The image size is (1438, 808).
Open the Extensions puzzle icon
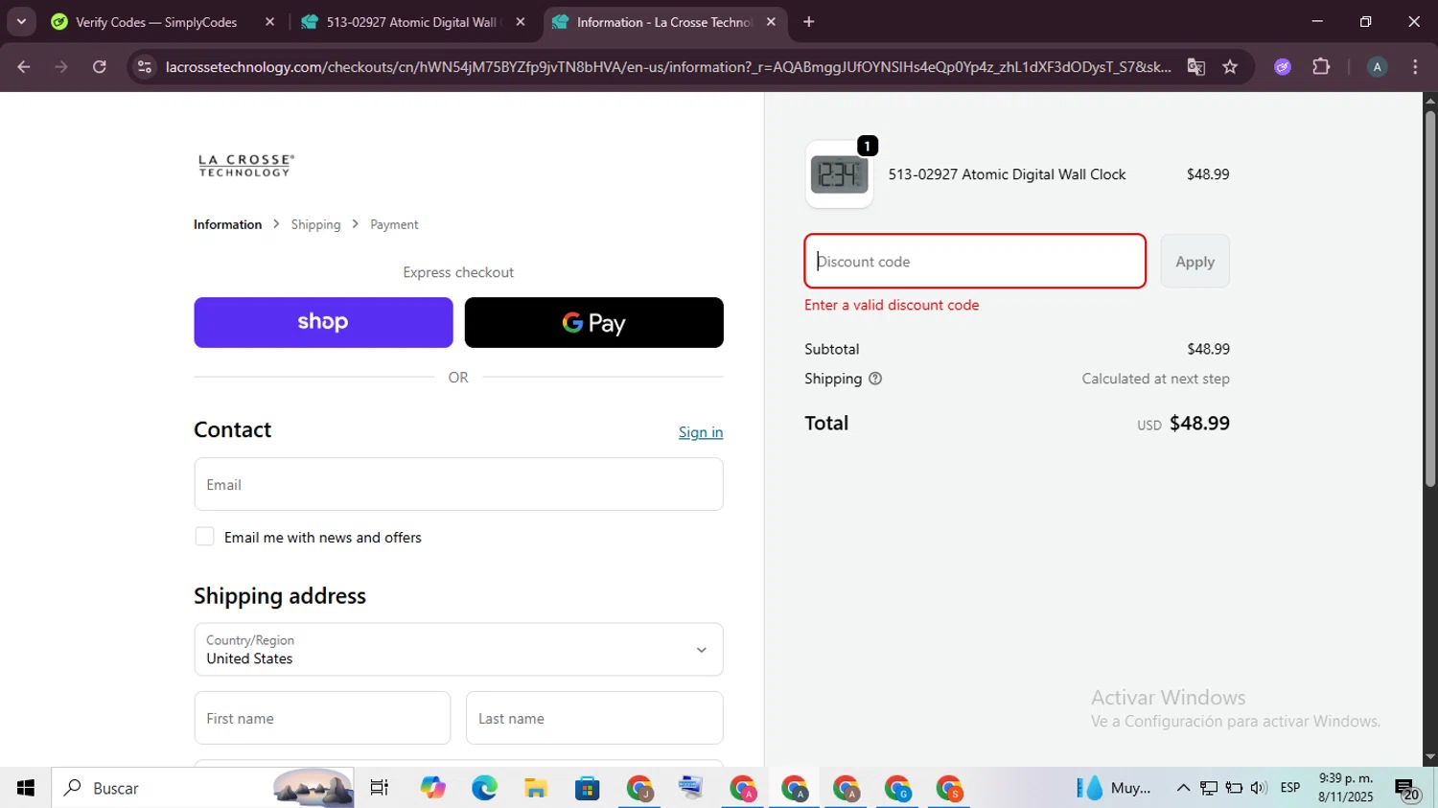click(1321, 67)
